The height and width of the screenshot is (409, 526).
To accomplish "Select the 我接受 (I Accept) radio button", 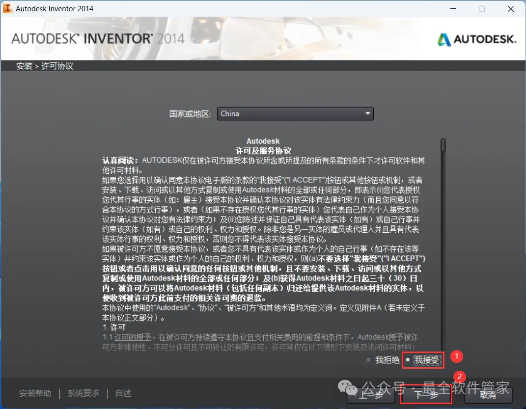I will (x=408, y=360).
